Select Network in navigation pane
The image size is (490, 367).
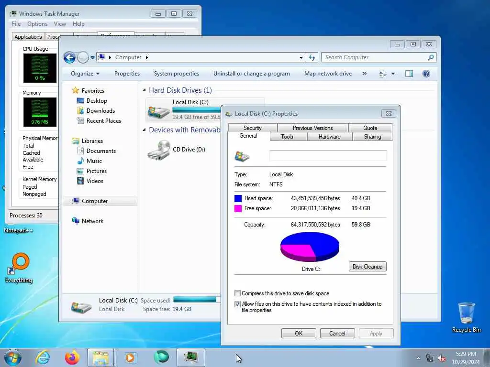tap(92, 221)
